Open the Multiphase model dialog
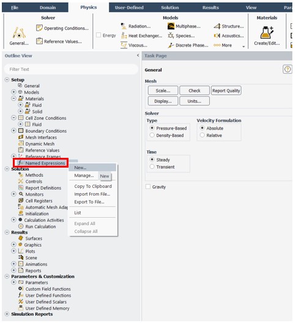 (x=184, y=26)
